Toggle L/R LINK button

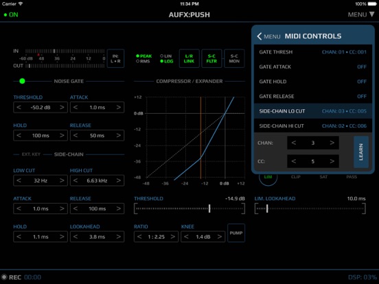[x=189, y=58]
